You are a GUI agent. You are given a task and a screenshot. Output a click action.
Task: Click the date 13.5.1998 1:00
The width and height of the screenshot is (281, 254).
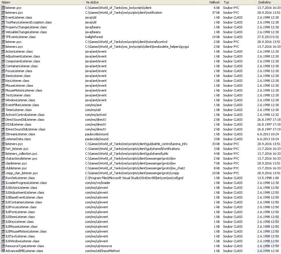tap(268, 178)
